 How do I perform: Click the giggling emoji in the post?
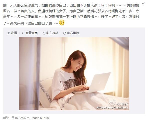[62, 23]
